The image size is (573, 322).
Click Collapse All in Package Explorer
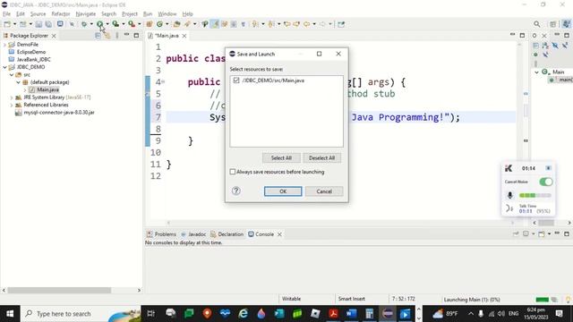point(98,36)
